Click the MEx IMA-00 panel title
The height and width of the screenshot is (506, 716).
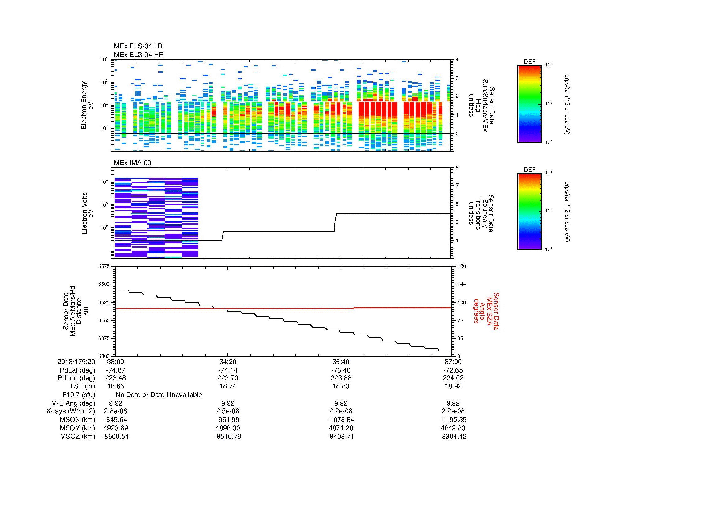[132, 163]
